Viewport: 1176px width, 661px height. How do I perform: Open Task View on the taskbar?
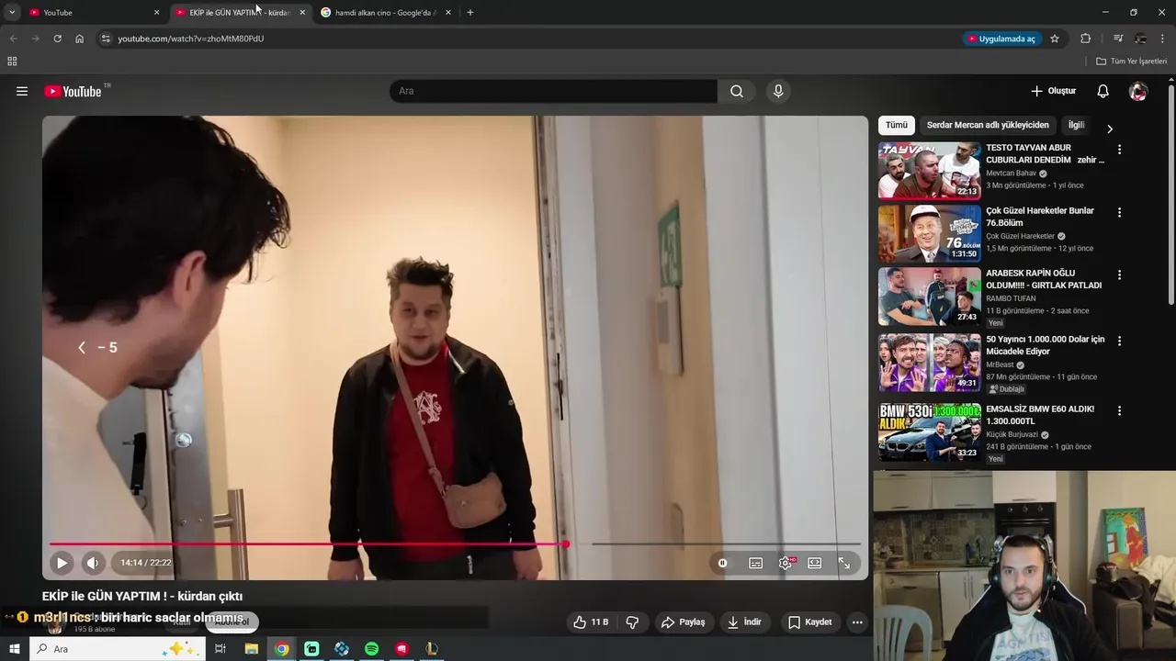coord(220,649)
